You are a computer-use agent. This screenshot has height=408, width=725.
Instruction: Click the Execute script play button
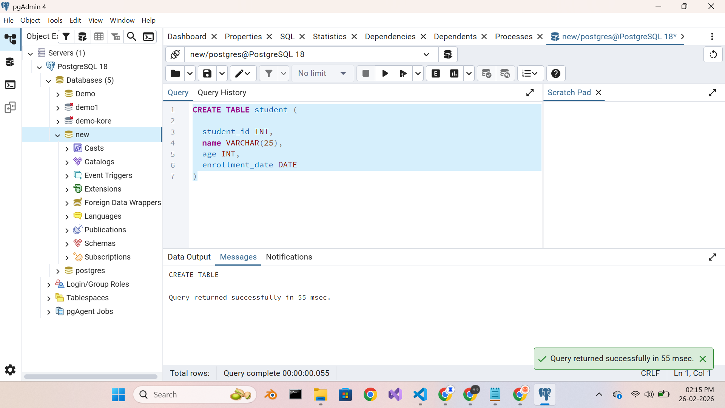click(385, 73)
